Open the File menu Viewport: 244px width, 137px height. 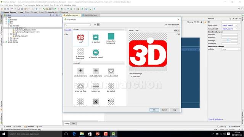[x=2, y=5]
